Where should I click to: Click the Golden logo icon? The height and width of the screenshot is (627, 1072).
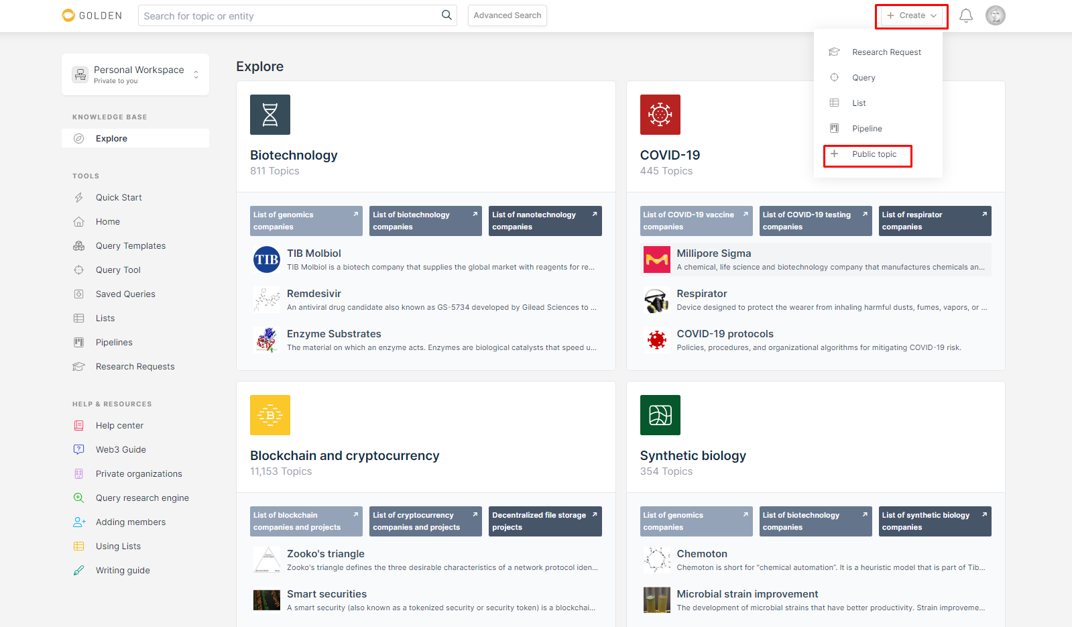(x=68, y=15)
